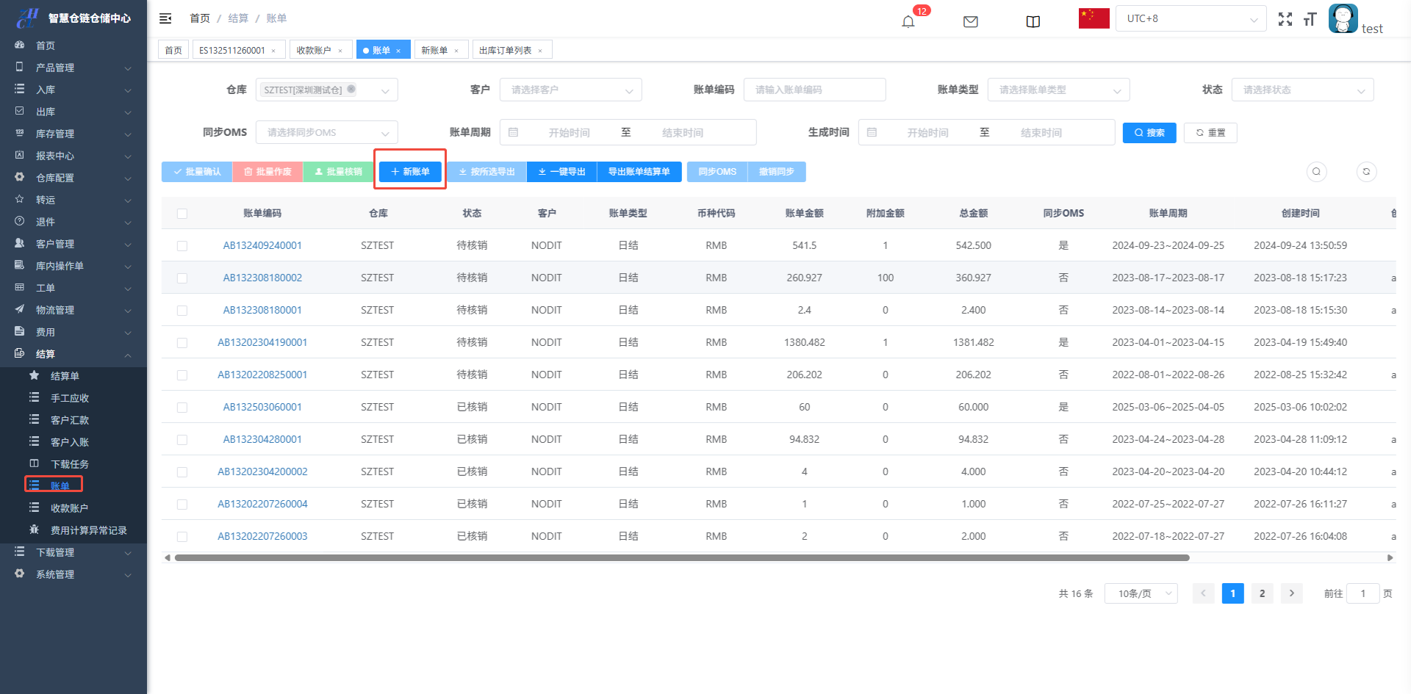1411x694 pixels.
Task: Open the documentation book icon
Action: pos(1033,21)
